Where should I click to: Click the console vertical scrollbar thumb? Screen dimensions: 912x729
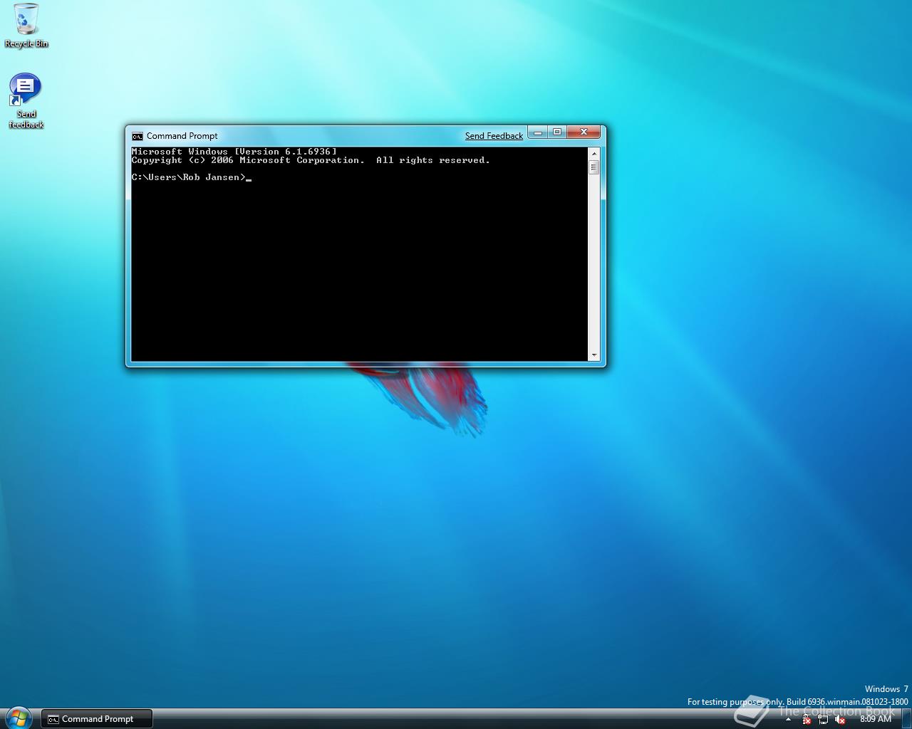point(594,167)
